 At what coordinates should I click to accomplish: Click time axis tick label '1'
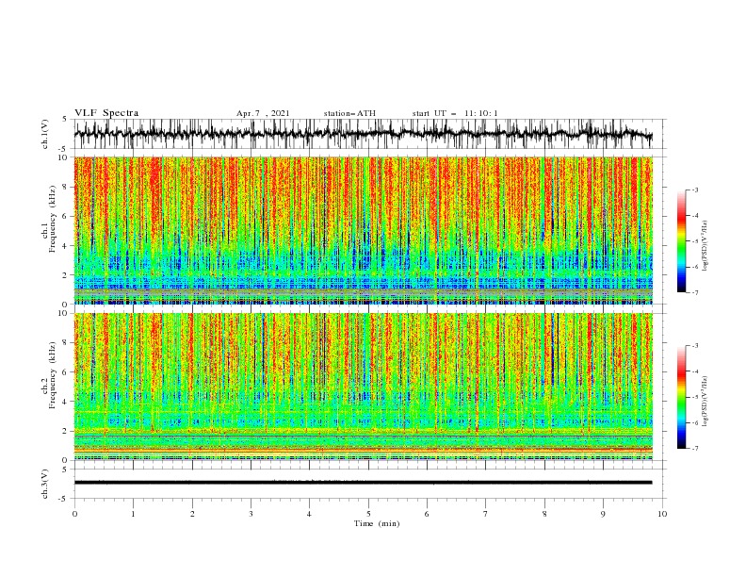133,514
